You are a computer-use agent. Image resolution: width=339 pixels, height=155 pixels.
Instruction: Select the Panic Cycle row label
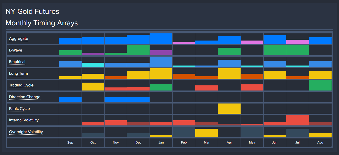click(x=19, y=109)
